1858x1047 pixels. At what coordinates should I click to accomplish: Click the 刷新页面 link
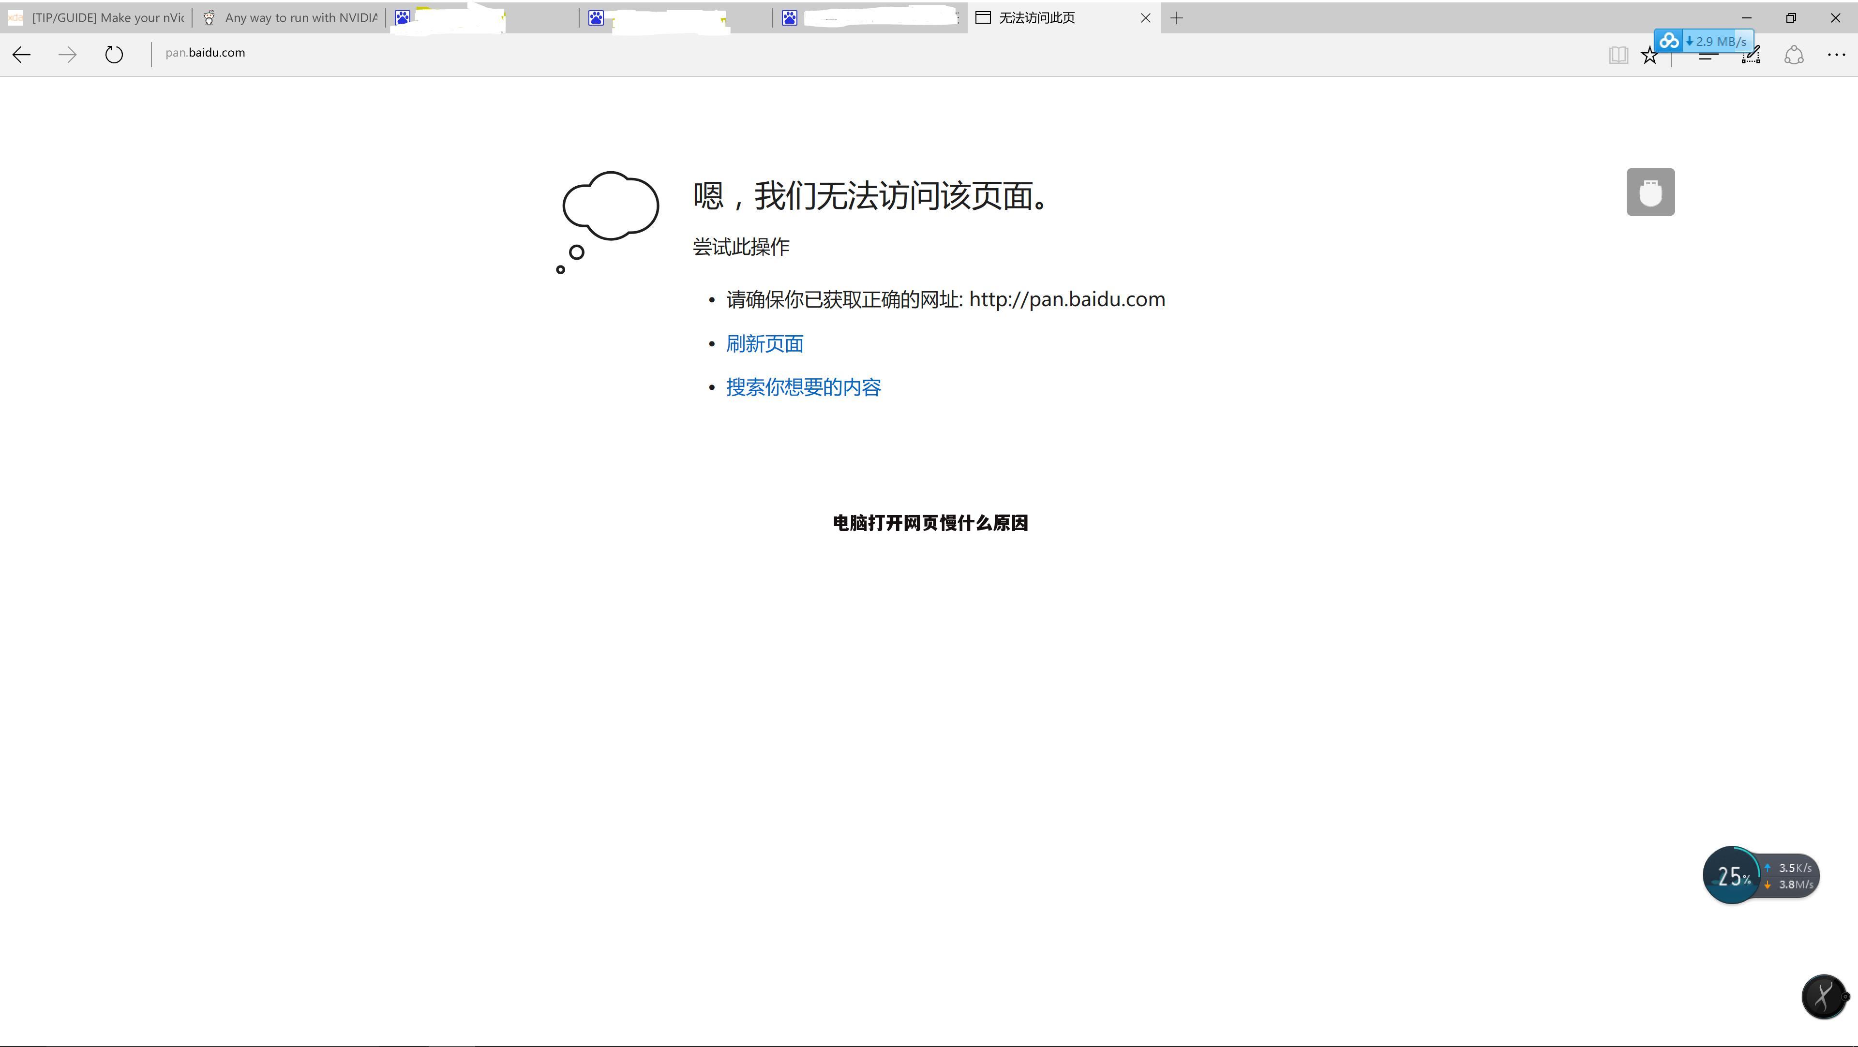764,344
